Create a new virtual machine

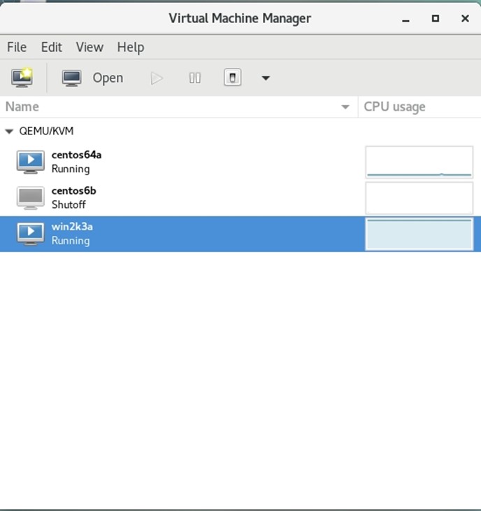click(22, 78)
